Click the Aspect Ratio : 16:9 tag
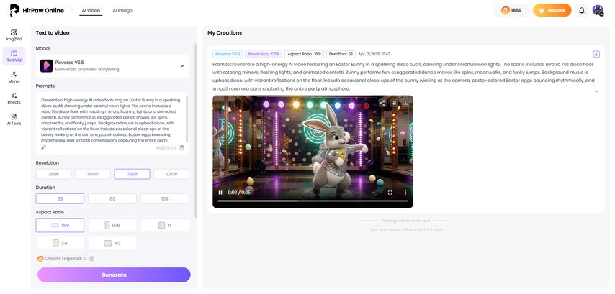 click(x=304, y=54)
